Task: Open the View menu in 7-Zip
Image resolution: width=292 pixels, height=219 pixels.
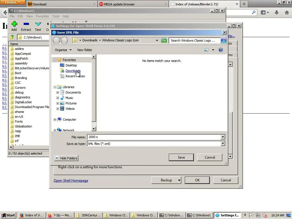Action: click(29, 16)
